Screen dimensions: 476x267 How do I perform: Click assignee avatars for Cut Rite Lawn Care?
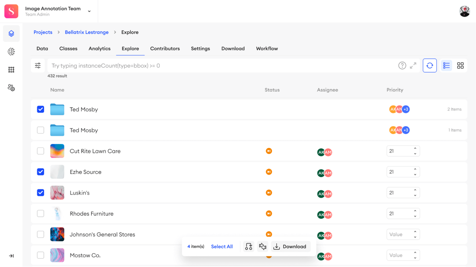coord(324,152)
